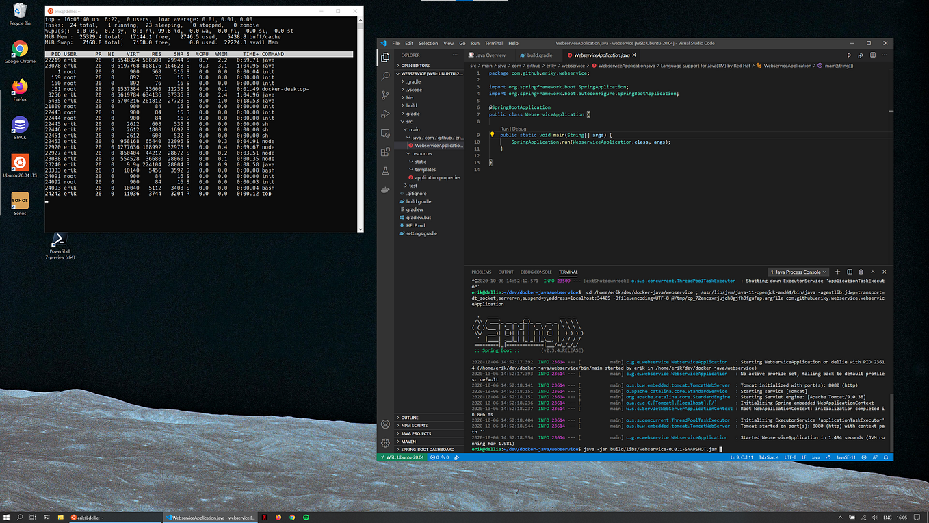Viewport: 929px width, 523px height.
Task: Open the Manage gear in activity bar
Action: point(386,443)
